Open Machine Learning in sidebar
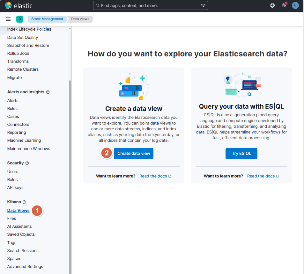 [24, 141]
